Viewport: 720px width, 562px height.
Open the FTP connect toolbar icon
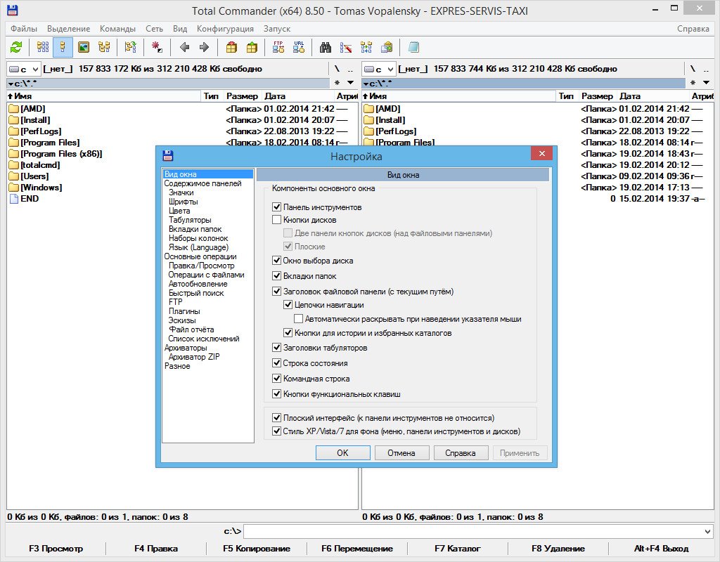coord(278,47)
